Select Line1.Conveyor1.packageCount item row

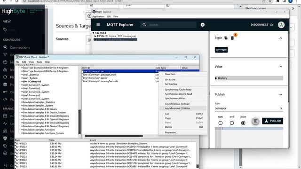coord(99,75)
